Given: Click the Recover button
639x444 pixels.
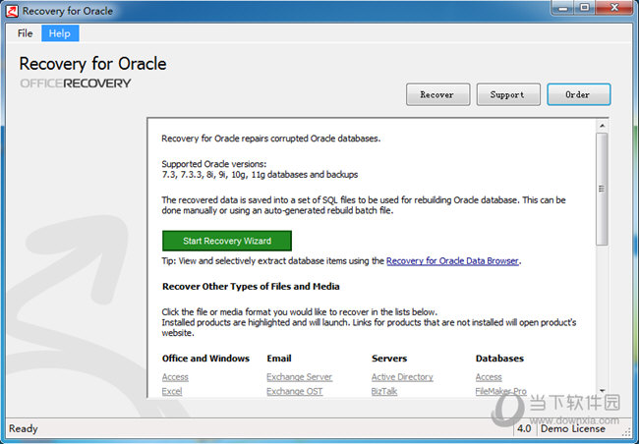Looking at the screenshot, I should coord(437,94).
